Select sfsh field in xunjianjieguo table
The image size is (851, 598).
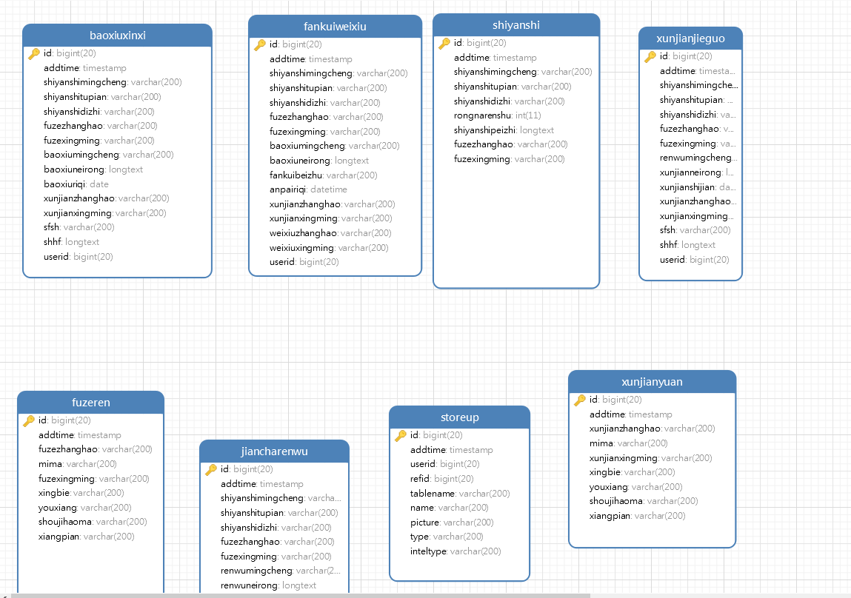(695, 230)
